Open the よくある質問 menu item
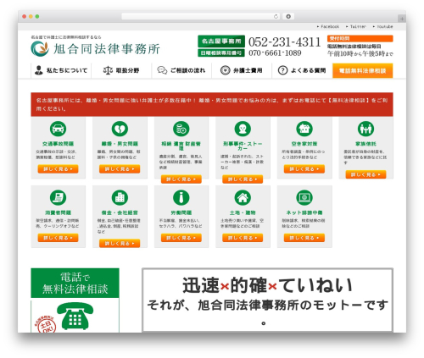 coord(302,70)
